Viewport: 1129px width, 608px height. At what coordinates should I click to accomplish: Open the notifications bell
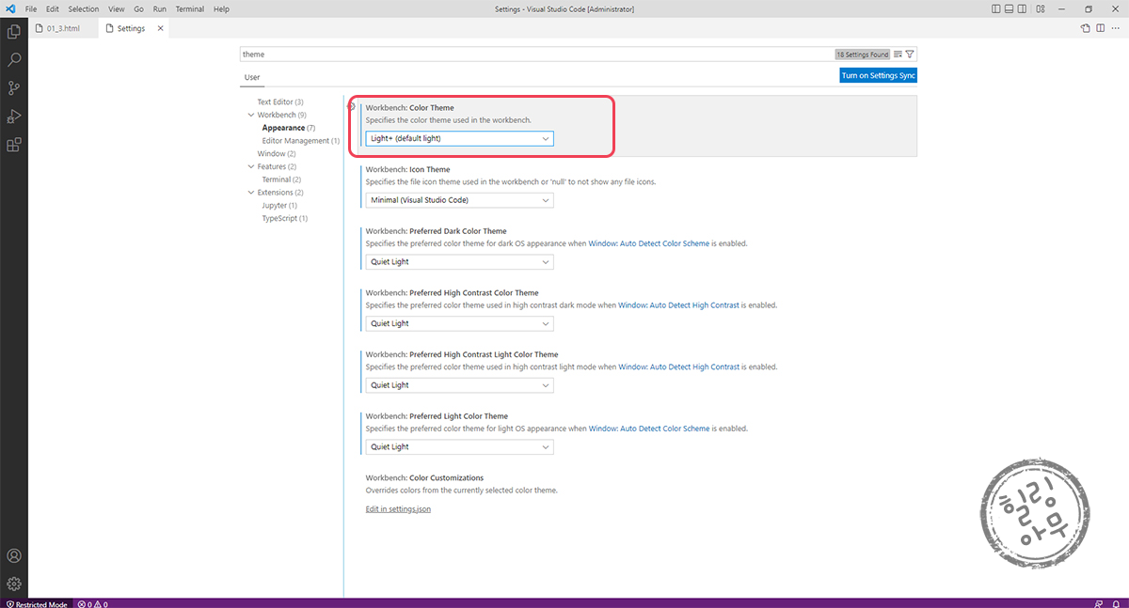click(x=1117, y=604)
